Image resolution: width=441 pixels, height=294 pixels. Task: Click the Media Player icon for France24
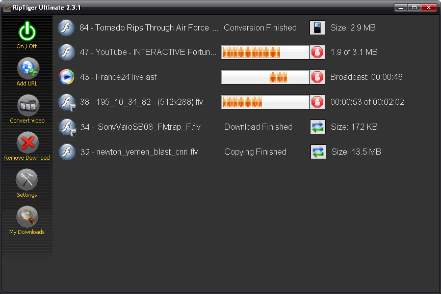(x=67, y=77)
